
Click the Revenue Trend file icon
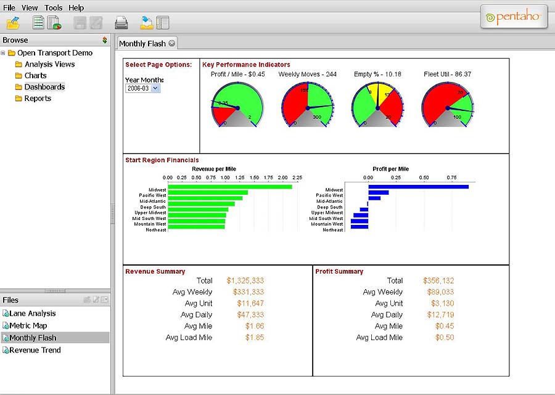tap(6, 350)
